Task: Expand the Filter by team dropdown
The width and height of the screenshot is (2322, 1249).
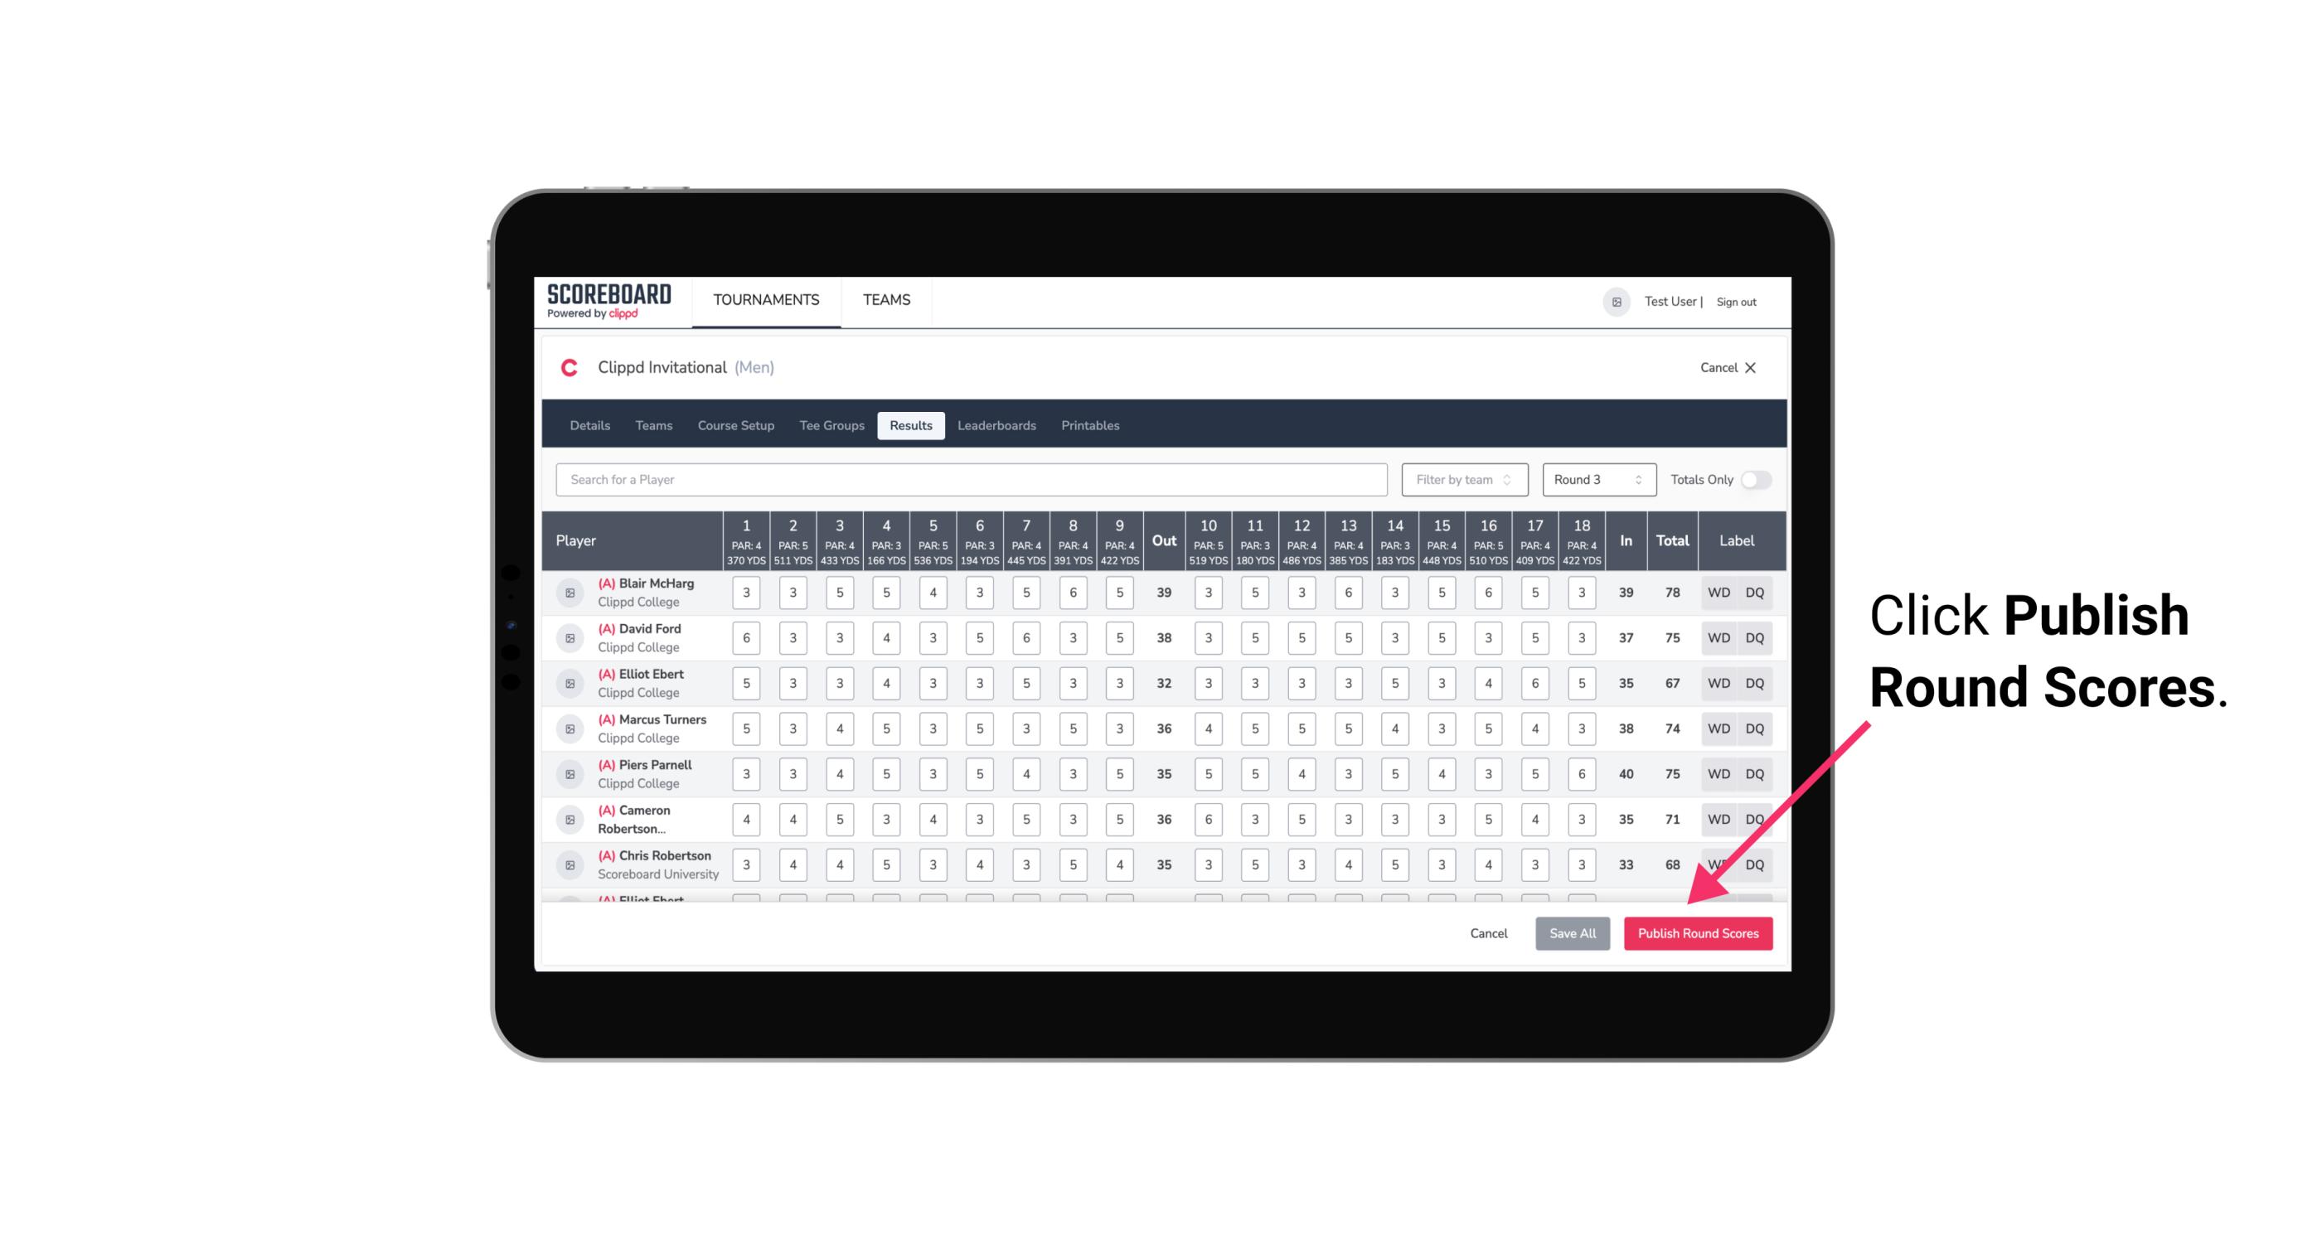Action: click(x=1462, y=480)
